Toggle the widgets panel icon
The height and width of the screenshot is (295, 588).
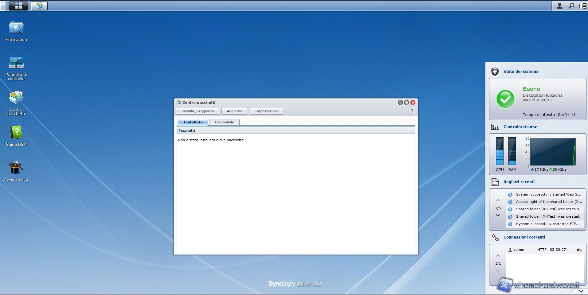click(582, 6)
